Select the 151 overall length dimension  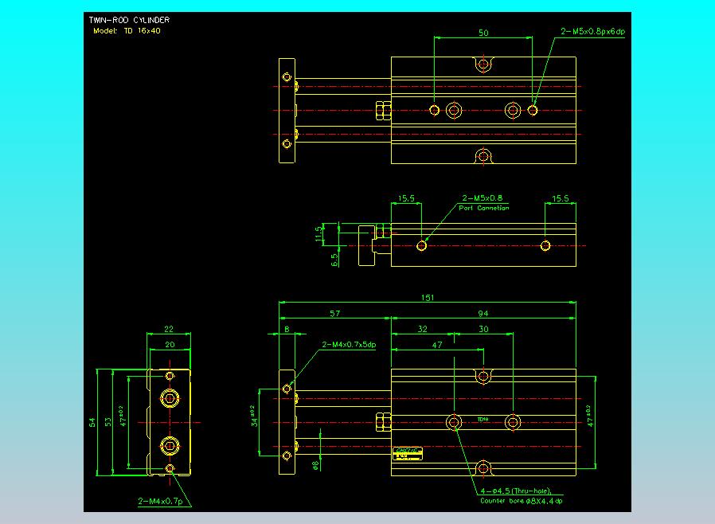[427, 298]
